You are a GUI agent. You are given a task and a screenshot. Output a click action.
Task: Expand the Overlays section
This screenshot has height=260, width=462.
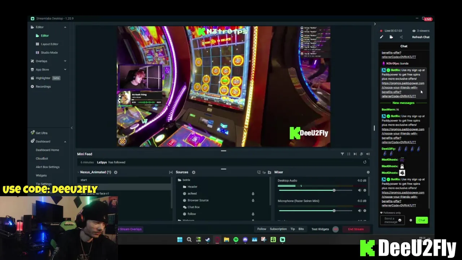tap(65, 61)
